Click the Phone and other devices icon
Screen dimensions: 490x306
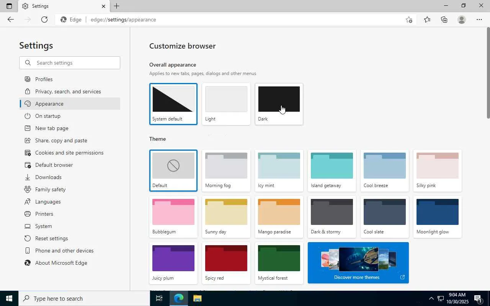(28, 251)
